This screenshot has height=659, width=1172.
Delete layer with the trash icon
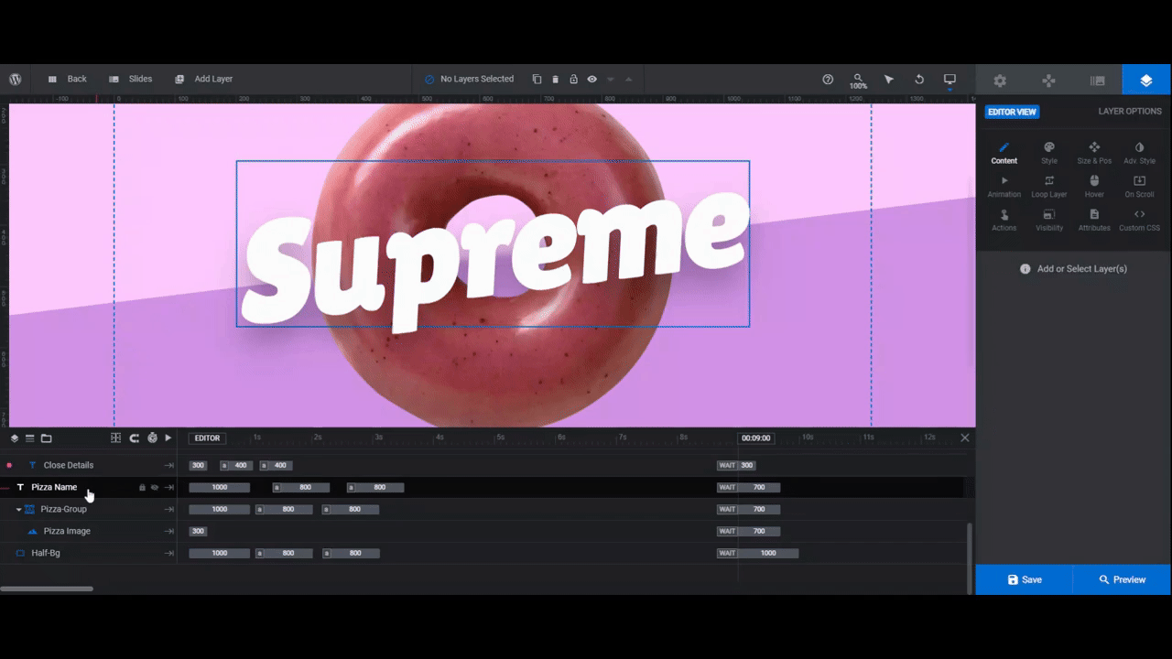[555, 79]
